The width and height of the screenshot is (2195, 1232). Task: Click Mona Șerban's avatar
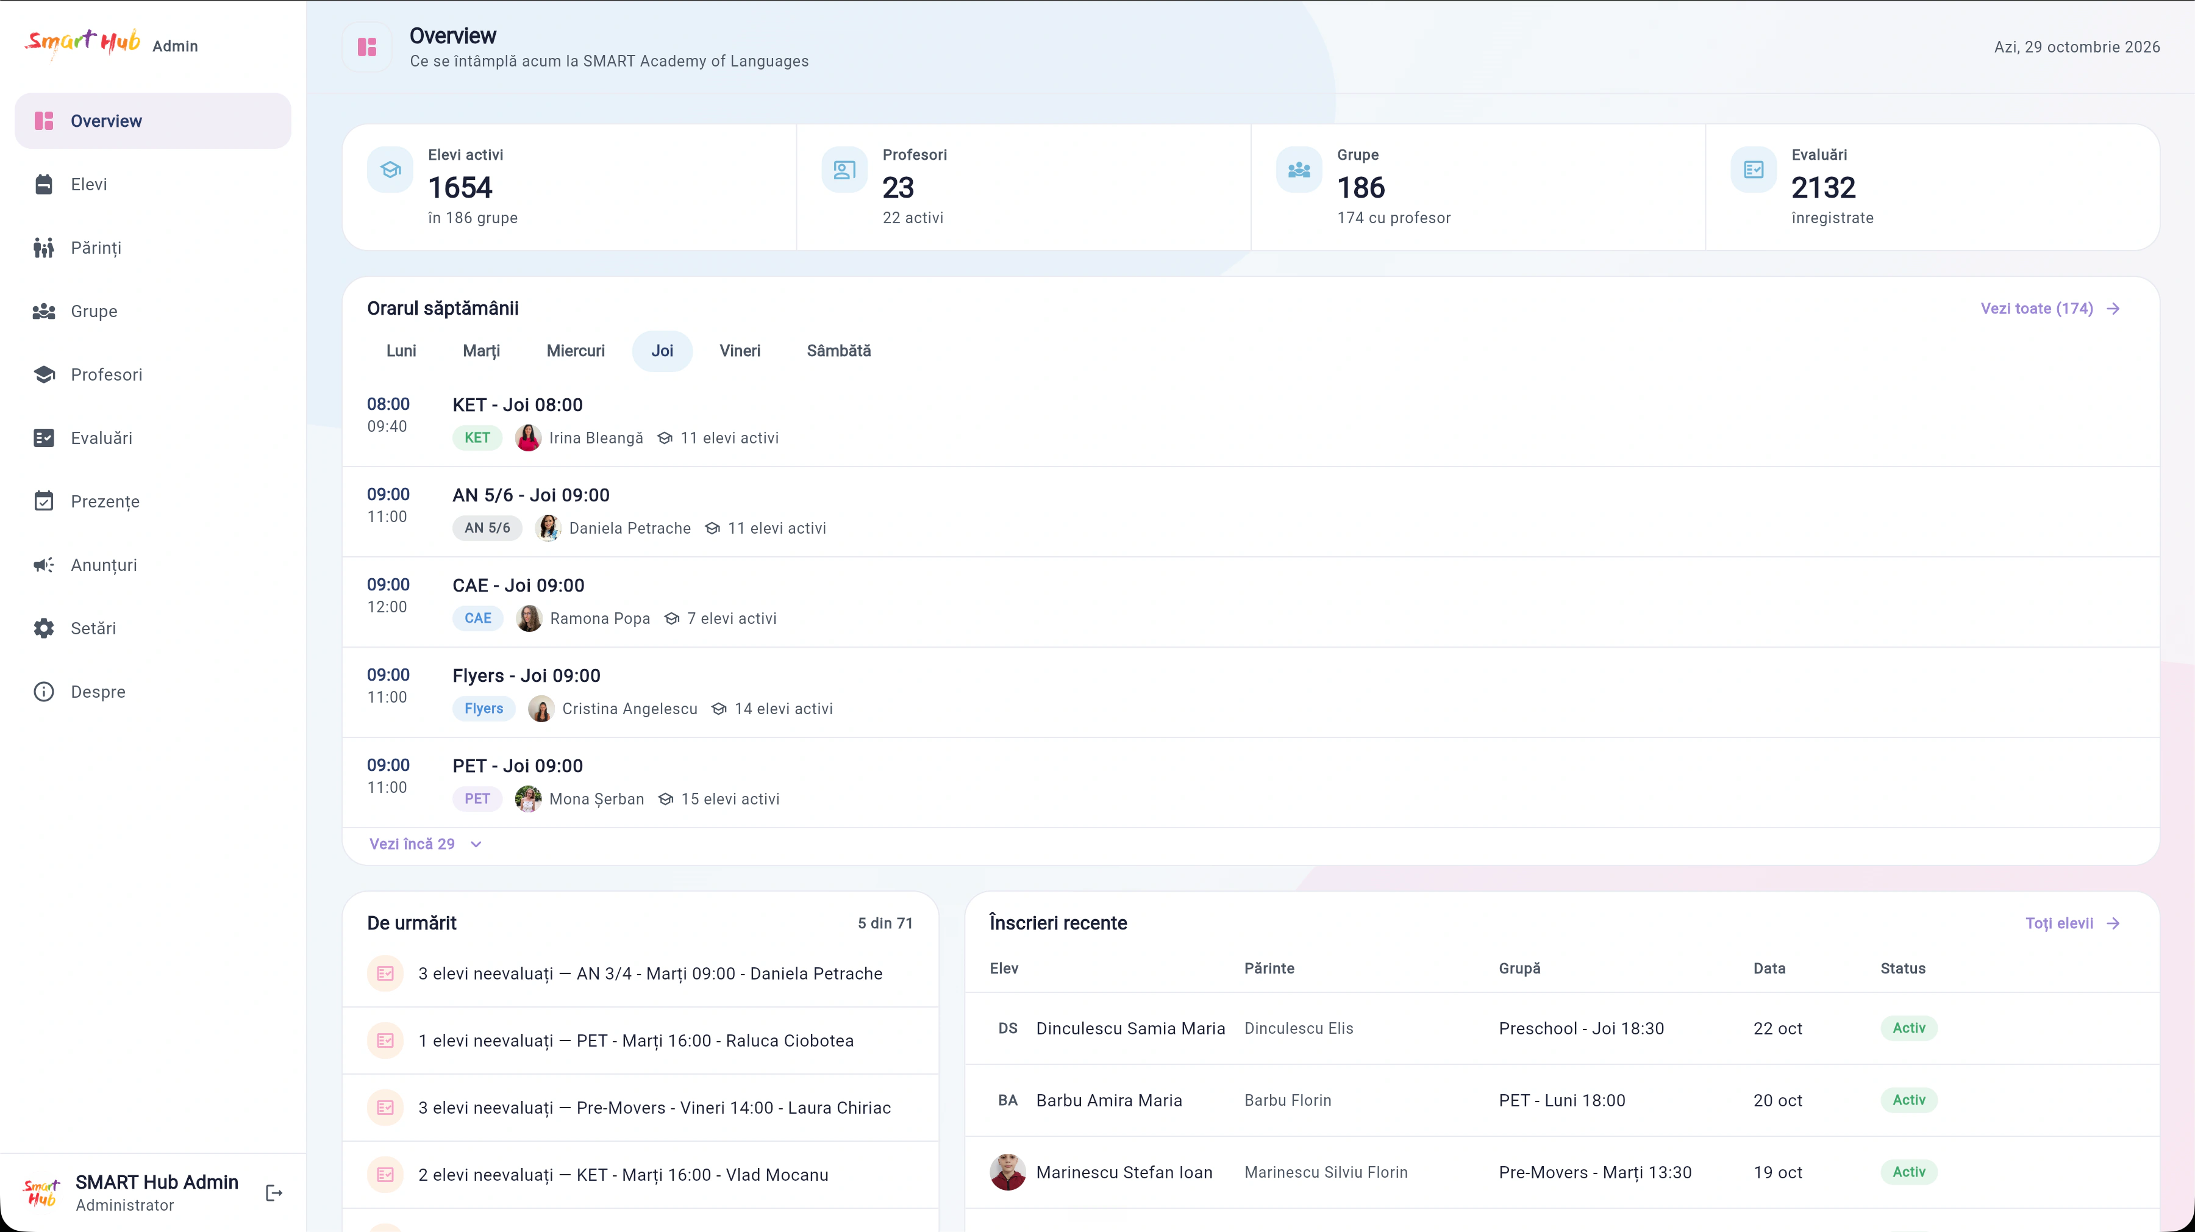[528, 800]
